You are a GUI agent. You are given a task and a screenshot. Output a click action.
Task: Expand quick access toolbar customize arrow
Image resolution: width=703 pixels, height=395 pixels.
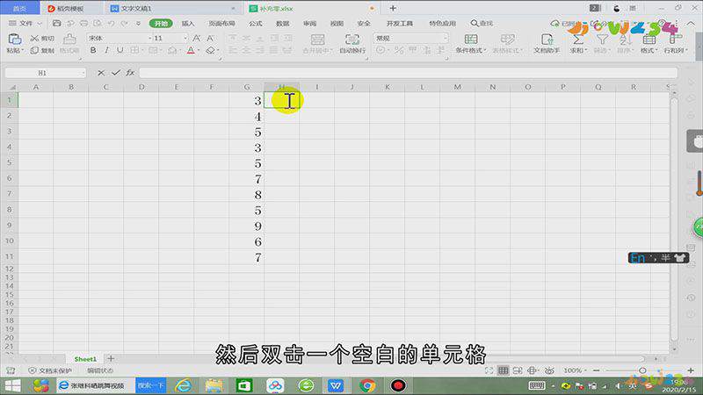138,24
